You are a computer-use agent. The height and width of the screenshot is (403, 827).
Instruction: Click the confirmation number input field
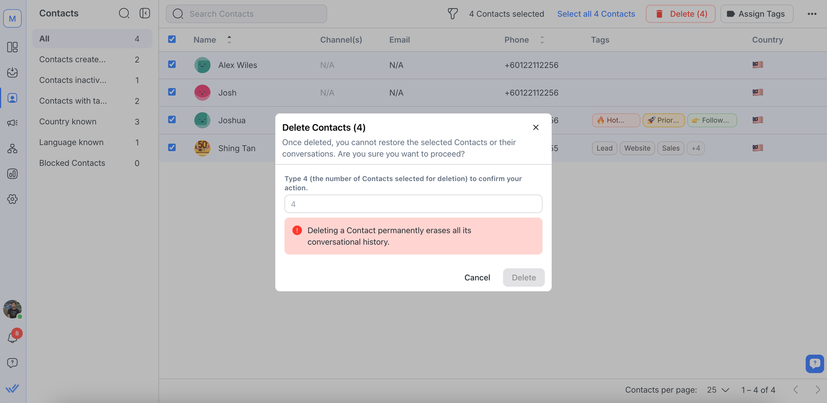click(413, 204)
